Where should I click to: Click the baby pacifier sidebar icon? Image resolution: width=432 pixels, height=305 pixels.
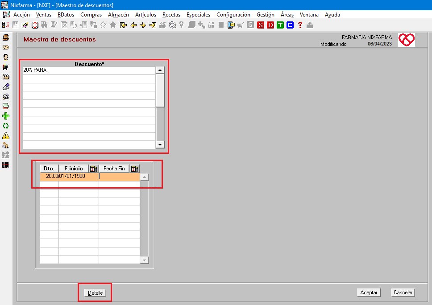click(x=6, y=97)
